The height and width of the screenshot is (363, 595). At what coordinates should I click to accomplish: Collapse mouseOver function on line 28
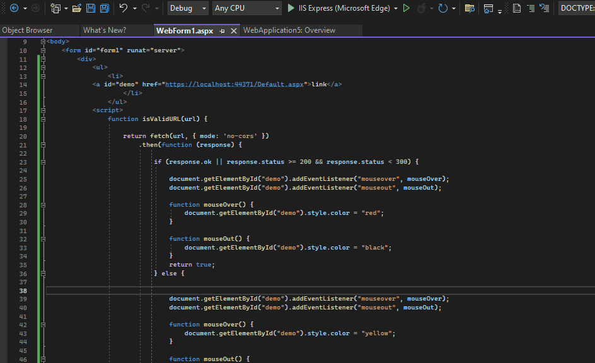tap(43, 205)
